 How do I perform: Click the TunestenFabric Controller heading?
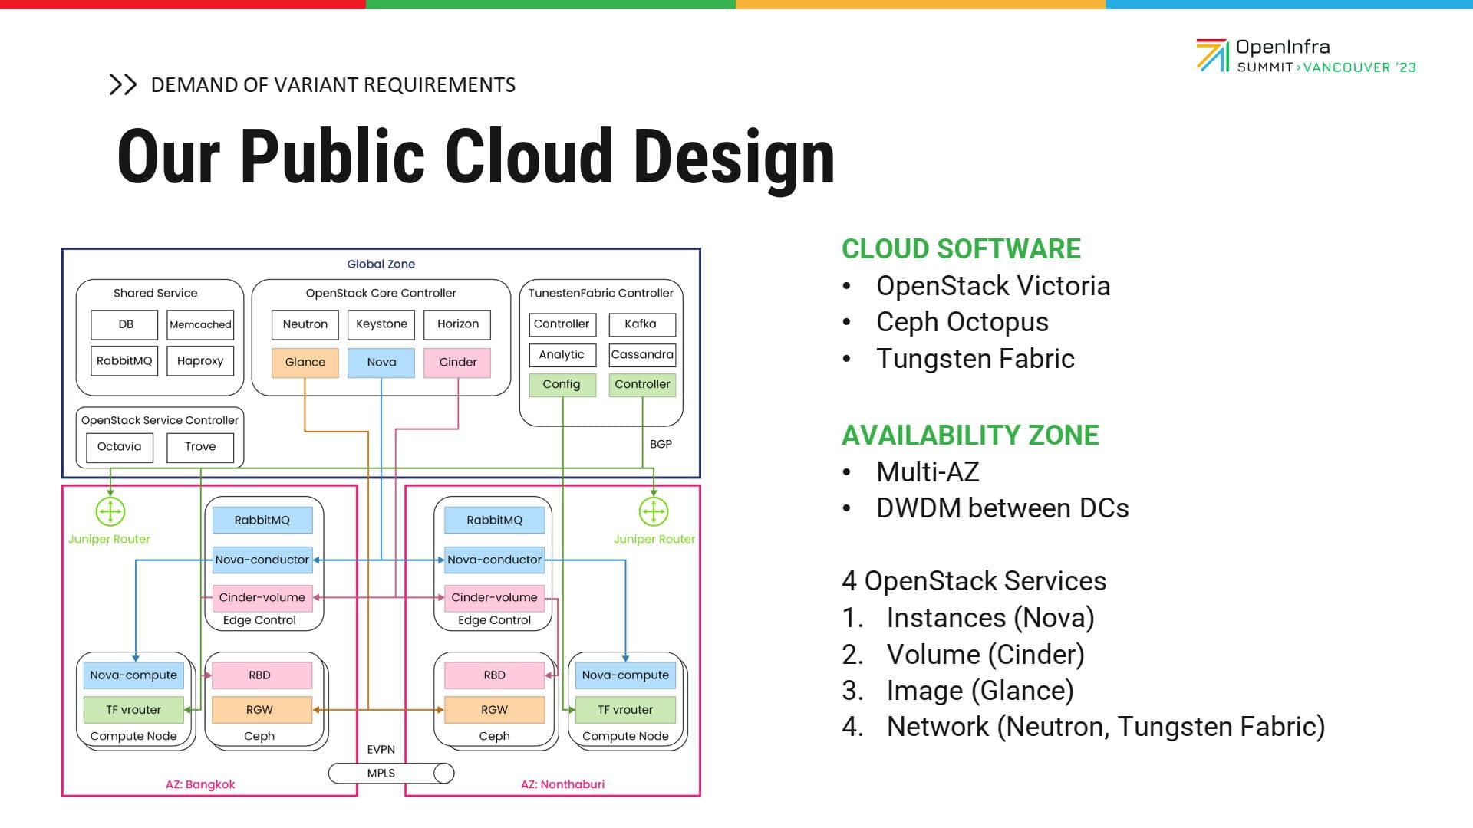[x=601, y=293]
